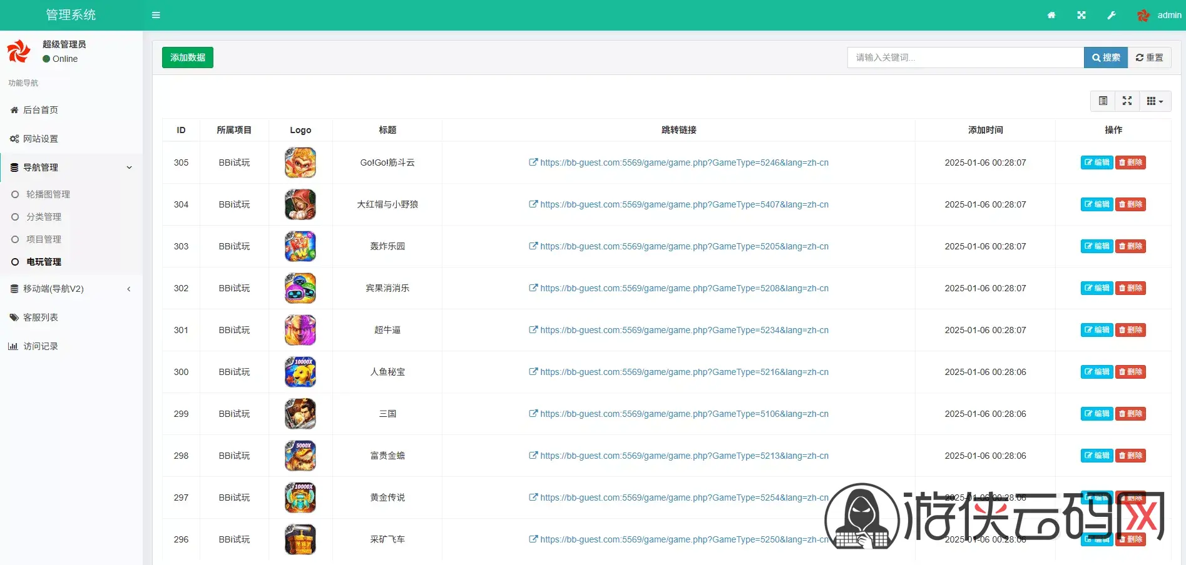This screenshot has height=565, width=1186.
Task: Select 轮播图管理 in sidebar
Action: (x=48, y=194)
